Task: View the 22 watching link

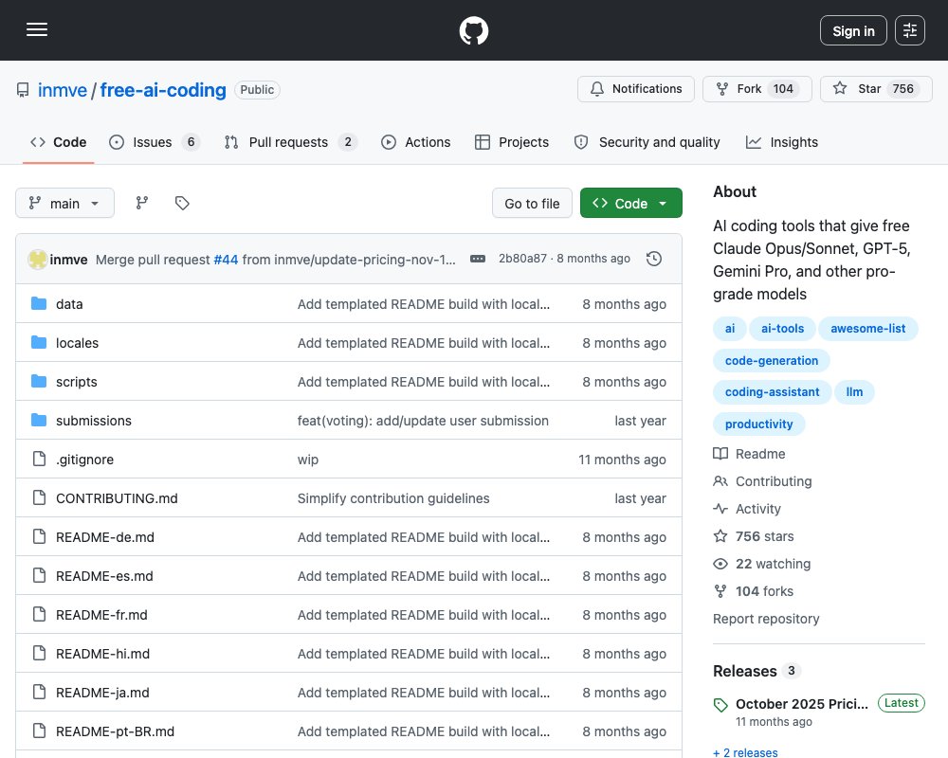Action: coord(762,564)
